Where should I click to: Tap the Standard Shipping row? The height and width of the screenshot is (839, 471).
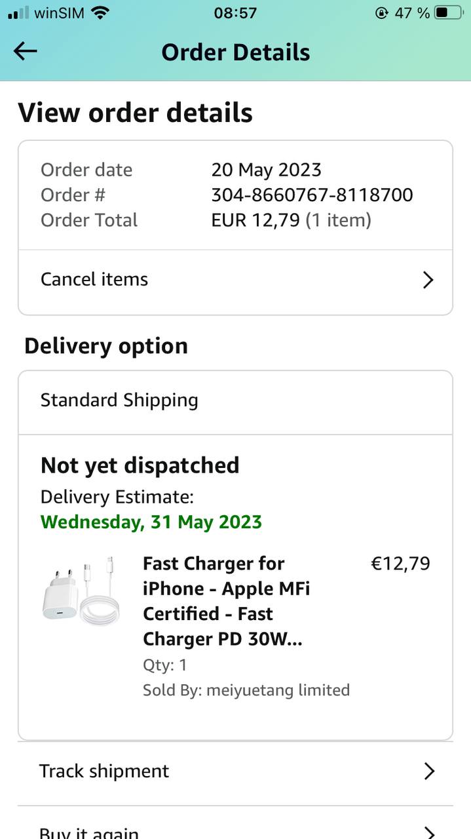[119, 400]
